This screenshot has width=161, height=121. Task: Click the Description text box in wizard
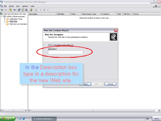click(65, 52)
